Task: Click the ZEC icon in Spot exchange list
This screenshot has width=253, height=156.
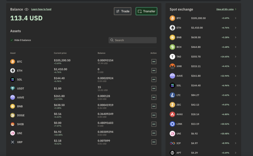Action: click(x=172, y=105)
